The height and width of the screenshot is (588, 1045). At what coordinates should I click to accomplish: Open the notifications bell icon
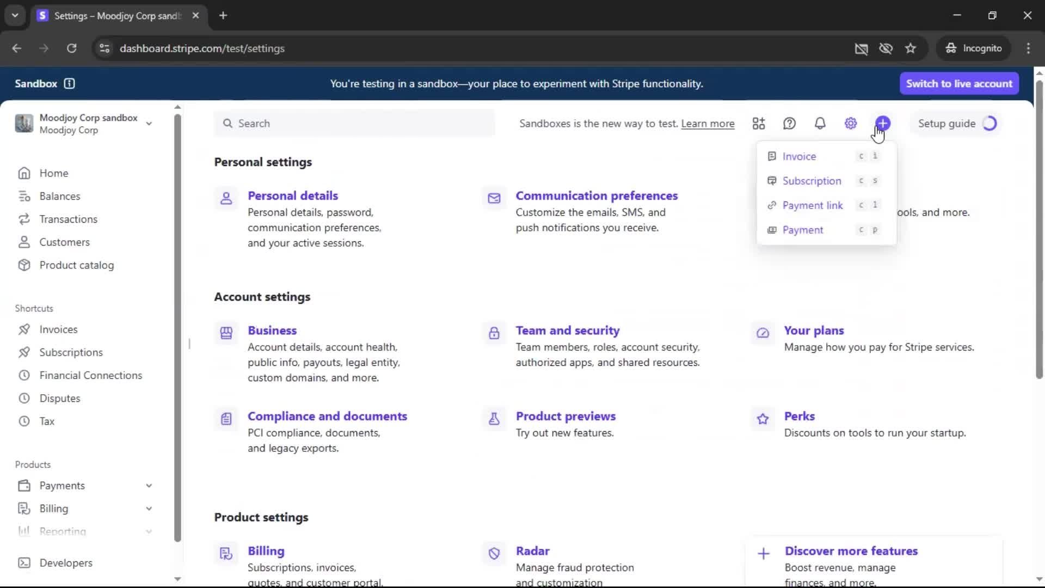tap(820, 124)
